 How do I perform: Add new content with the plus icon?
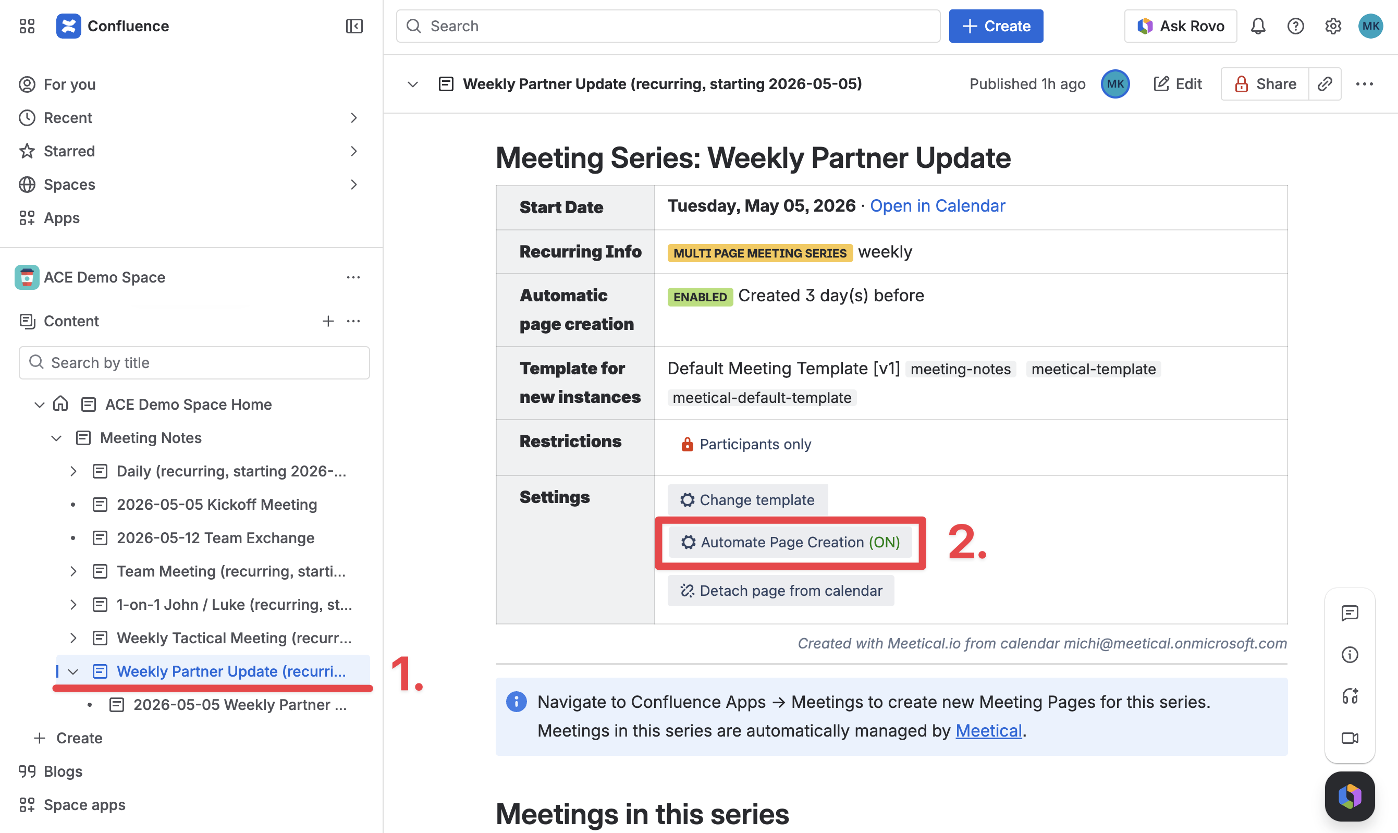(328, 321)
